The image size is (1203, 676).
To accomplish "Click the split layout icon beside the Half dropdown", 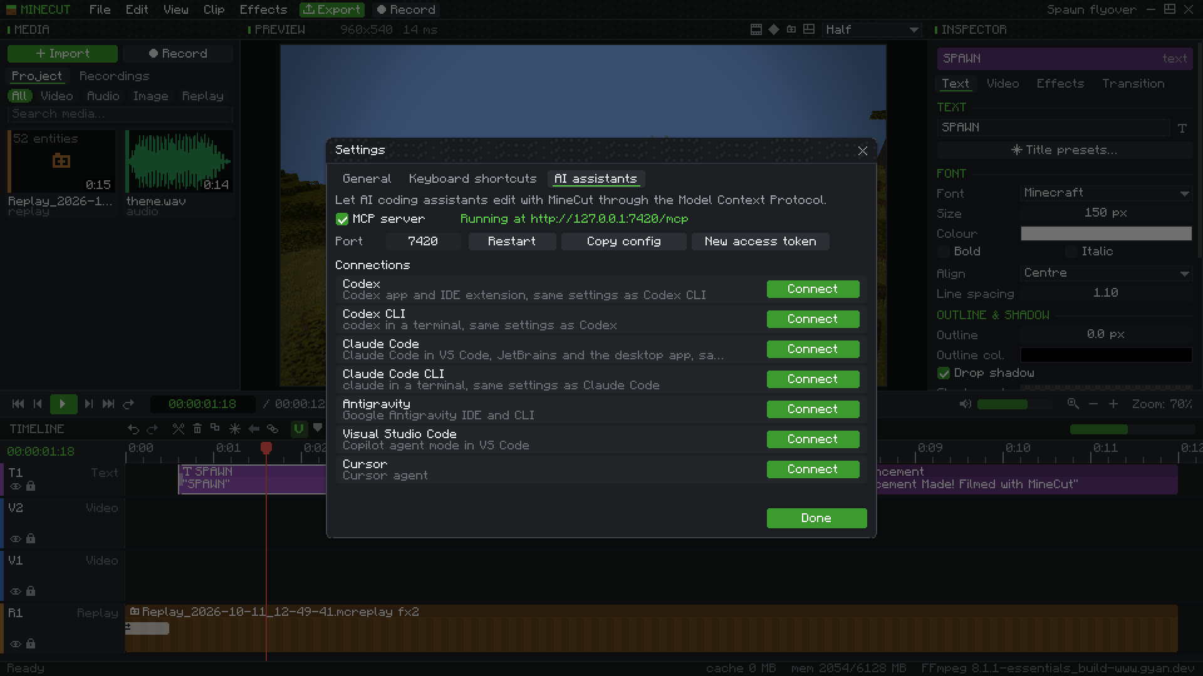I will (x=809, y=29).
